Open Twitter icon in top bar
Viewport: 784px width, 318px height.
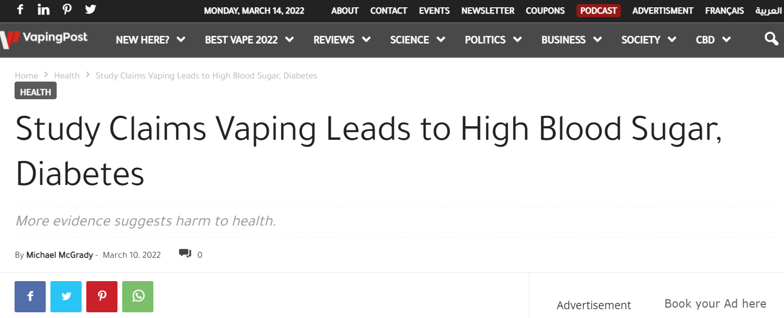[90, 9]
